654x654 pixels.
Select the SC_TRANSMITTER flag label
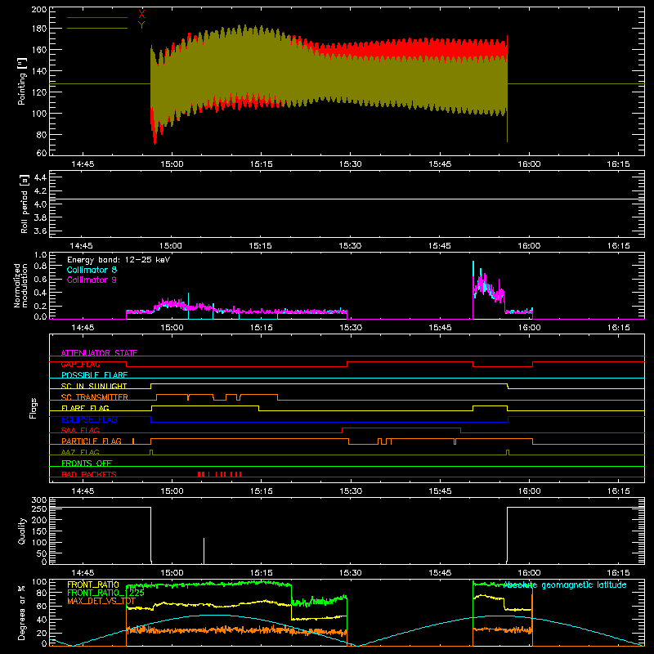pos(94,397)
